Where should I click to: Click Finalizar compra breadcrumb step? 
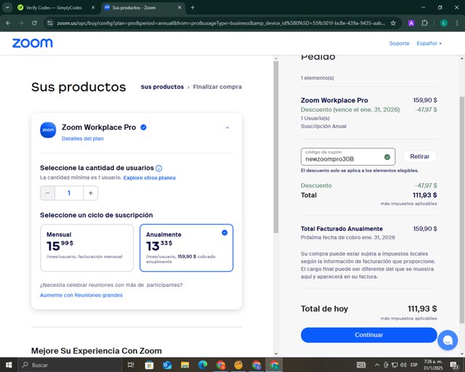coord(217,87)
